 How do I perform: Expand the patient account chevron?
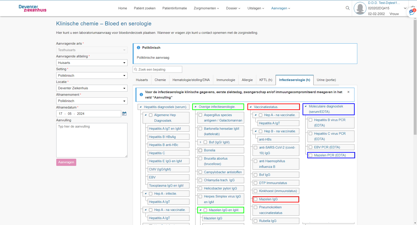[405, 8]
